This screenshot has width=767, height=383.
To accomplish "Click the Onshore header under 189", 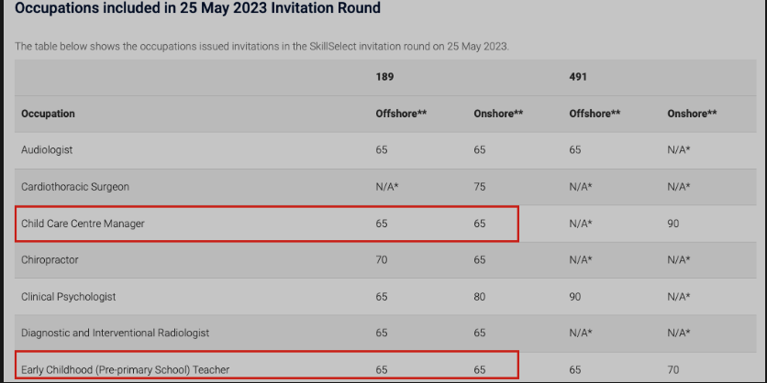I will point(498,114).
